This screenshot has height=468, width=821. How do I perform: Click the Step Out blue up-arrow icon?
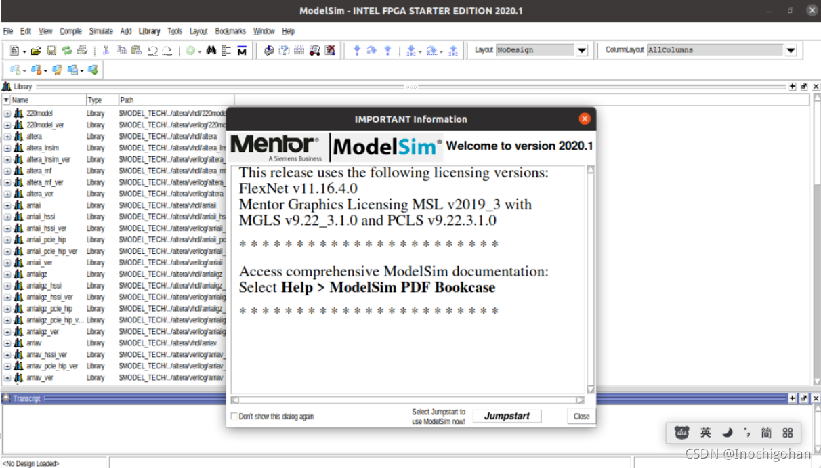387,50
